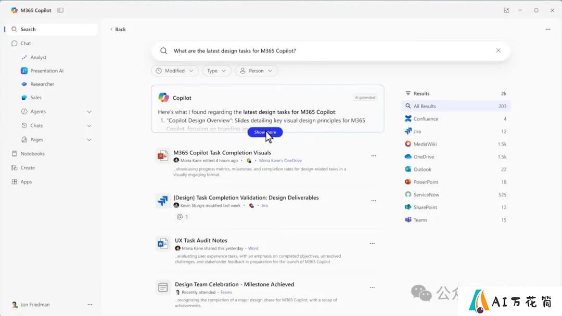The width and height of the screenshot is (562, 316).
Task: Open UX Task Audit Notes result
Action: pos(201,241)
